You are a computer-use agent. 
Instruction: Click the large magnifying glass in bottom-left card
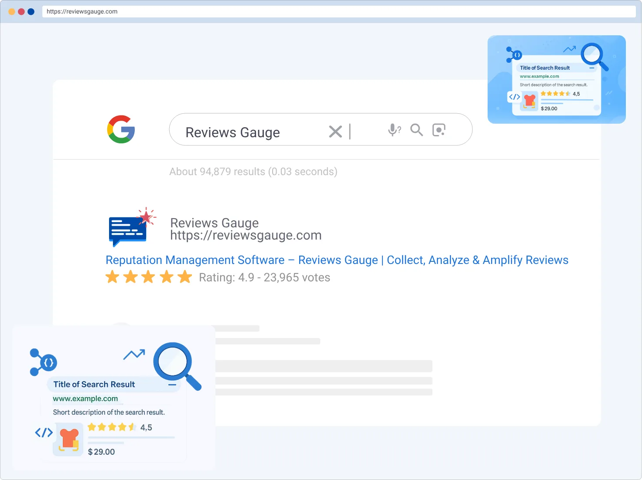click(177, 366)
